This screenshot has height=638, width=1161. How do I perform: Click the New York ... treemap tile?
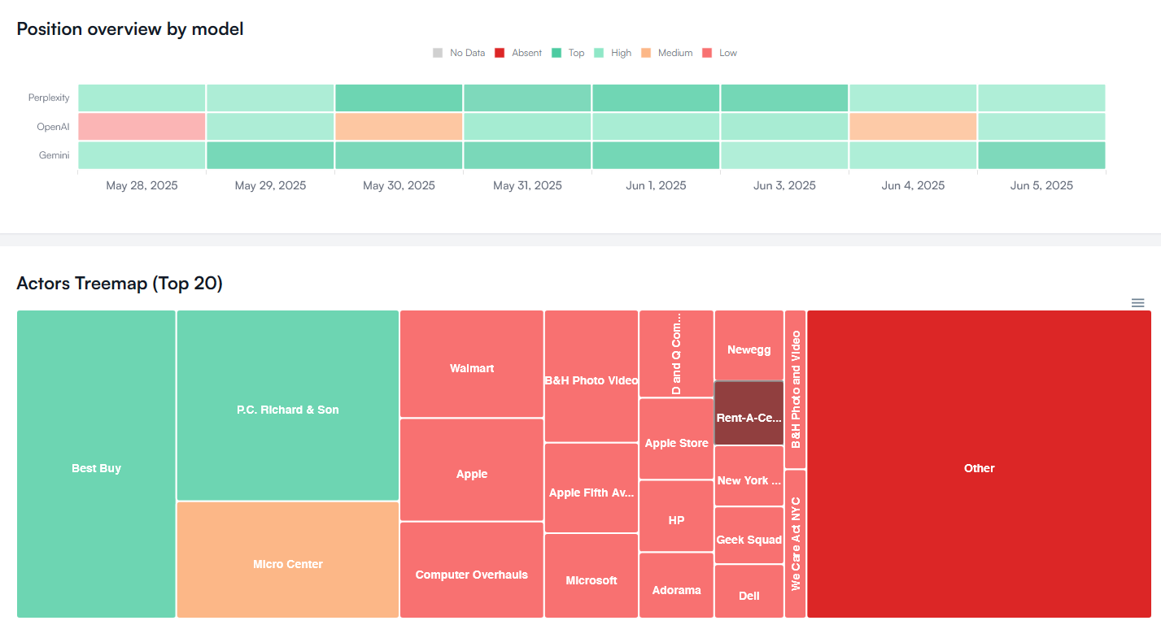point(749,476)
